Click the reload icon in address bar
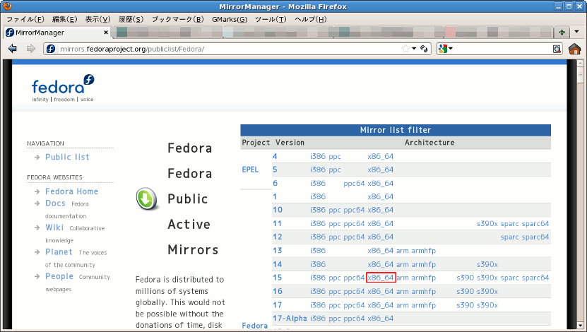Viewport: 587px width, 332px height. pyautogui.click(x=425, y=49)
